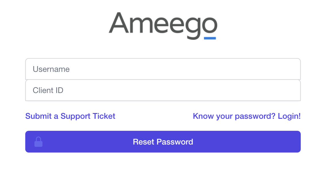
Task: Click the Ameego wordmark at the top
Action: pos(163,25)
